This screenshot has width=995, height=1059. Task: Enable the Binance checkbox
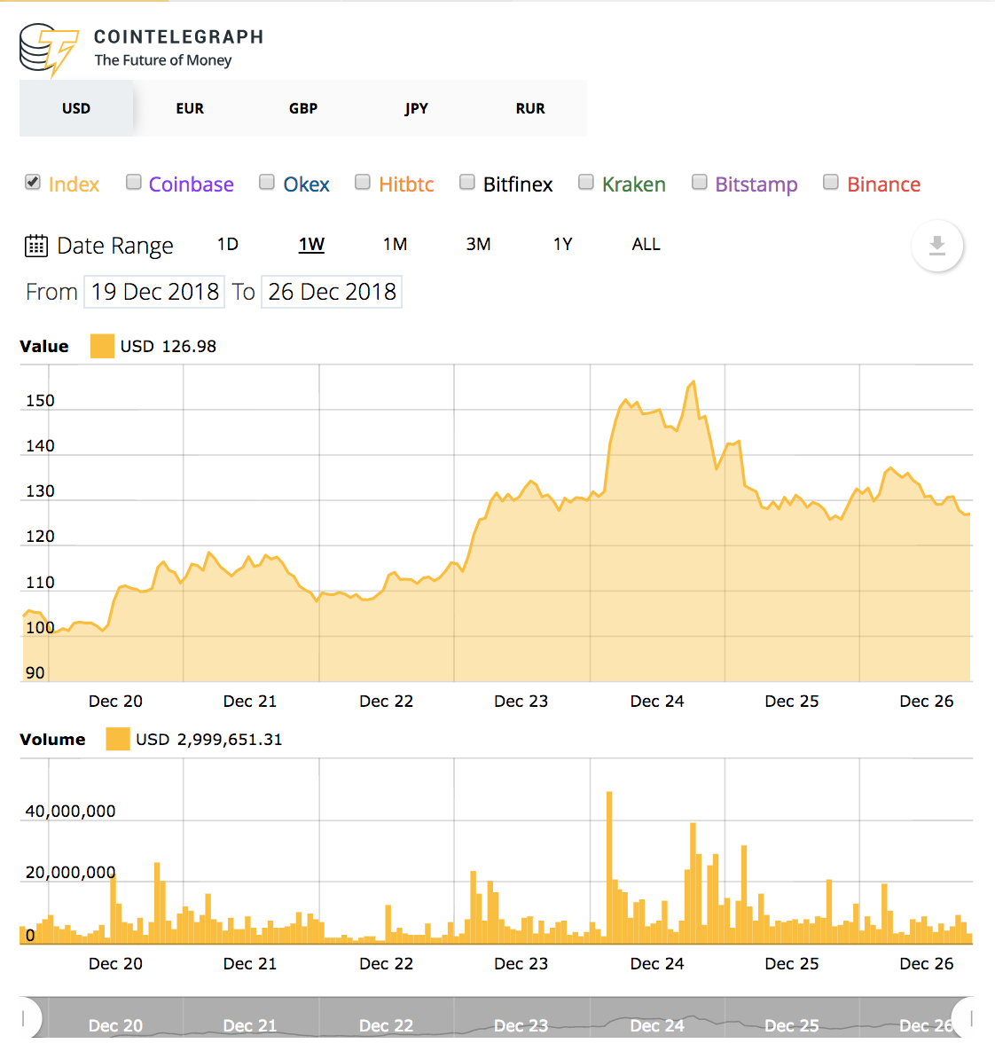click(831, 182)
